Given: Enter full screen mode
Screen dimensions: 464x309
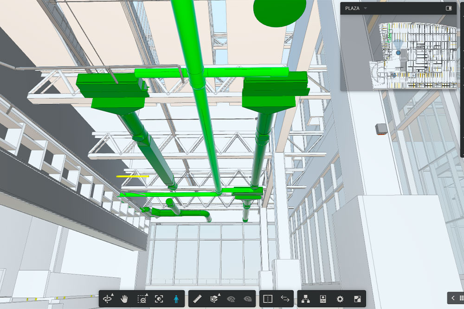Looking at the screenshot, I should (357, 299).
